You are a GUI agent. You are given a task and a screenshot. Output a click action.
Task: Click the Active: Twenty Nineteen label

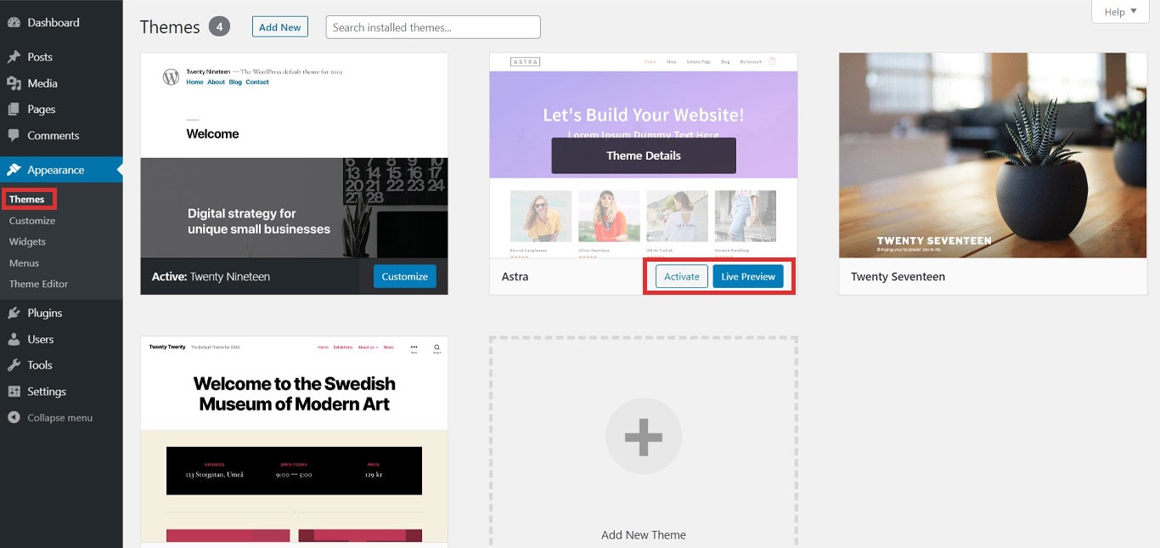211,277
